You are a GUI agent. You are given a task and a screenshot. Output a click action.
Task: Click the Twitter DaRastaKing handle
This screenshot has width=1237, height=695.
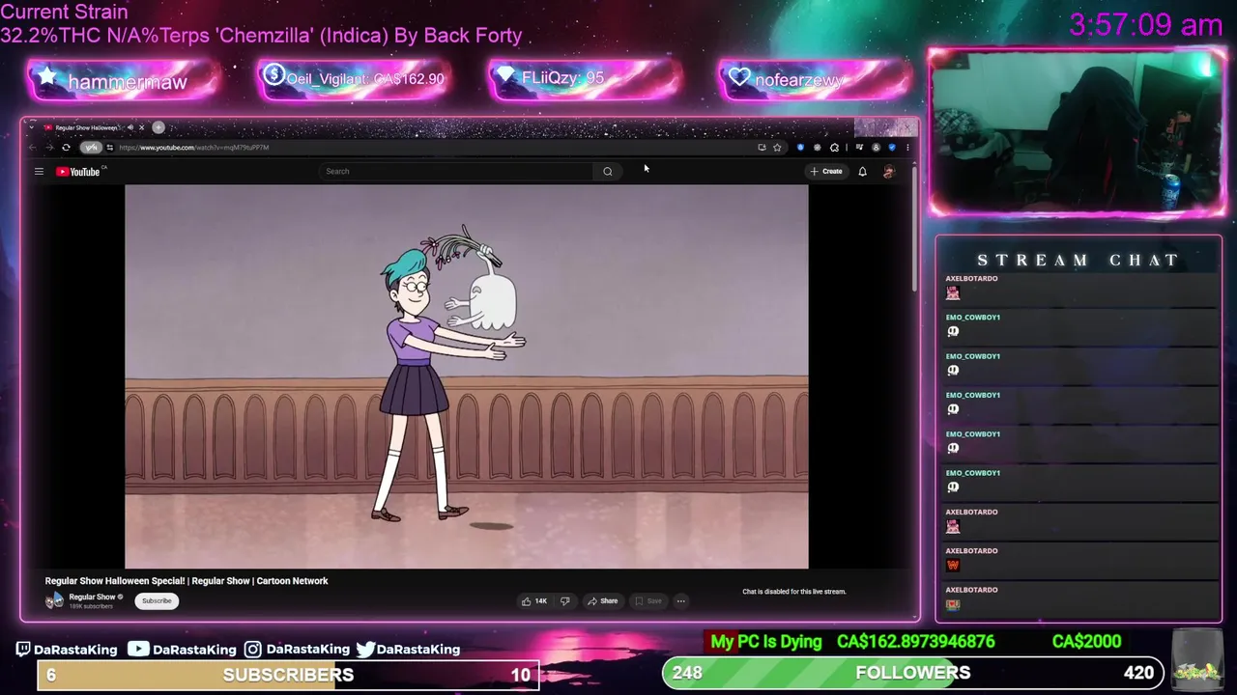pyautogui.click(x=409, y=650)
